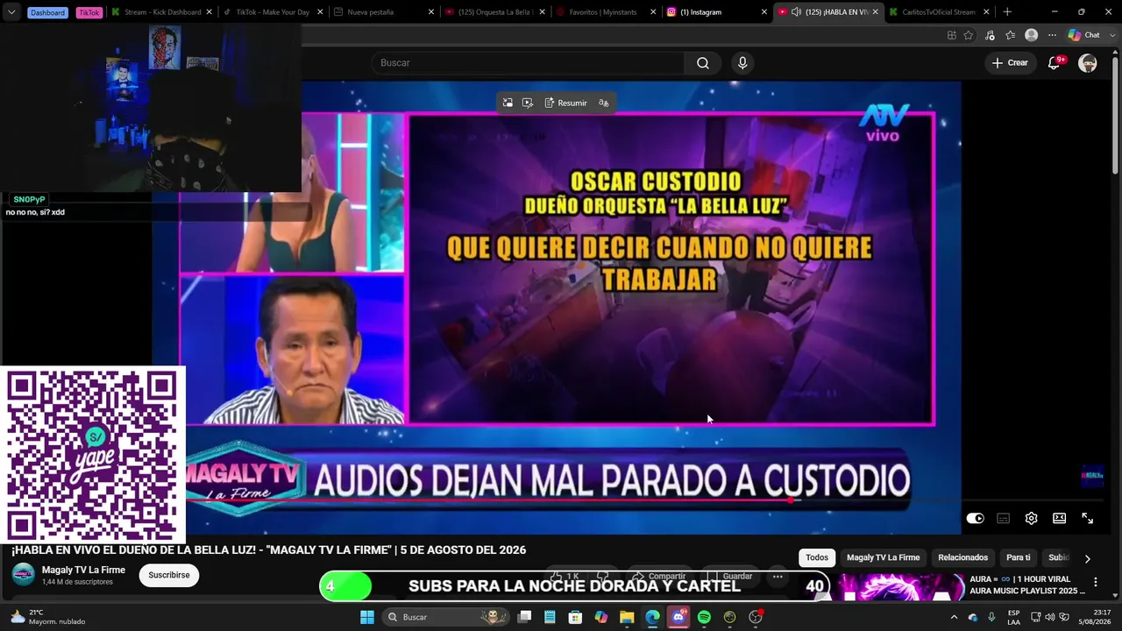The height and width of the screenshot is (631, 1122).
Task: Open the Edge settings and more menu
Action: click(1052, 35)
